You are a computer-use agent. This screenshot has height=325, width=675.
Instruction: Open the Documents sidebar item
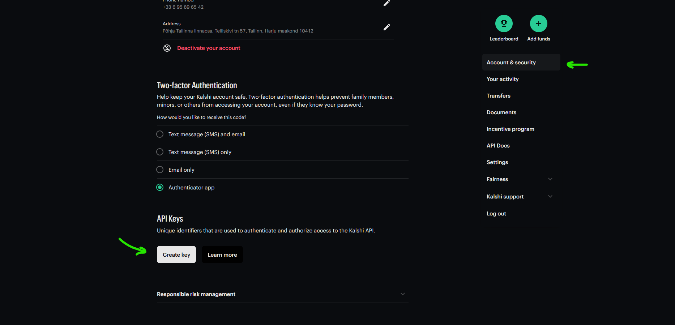[x=501, y=112]
